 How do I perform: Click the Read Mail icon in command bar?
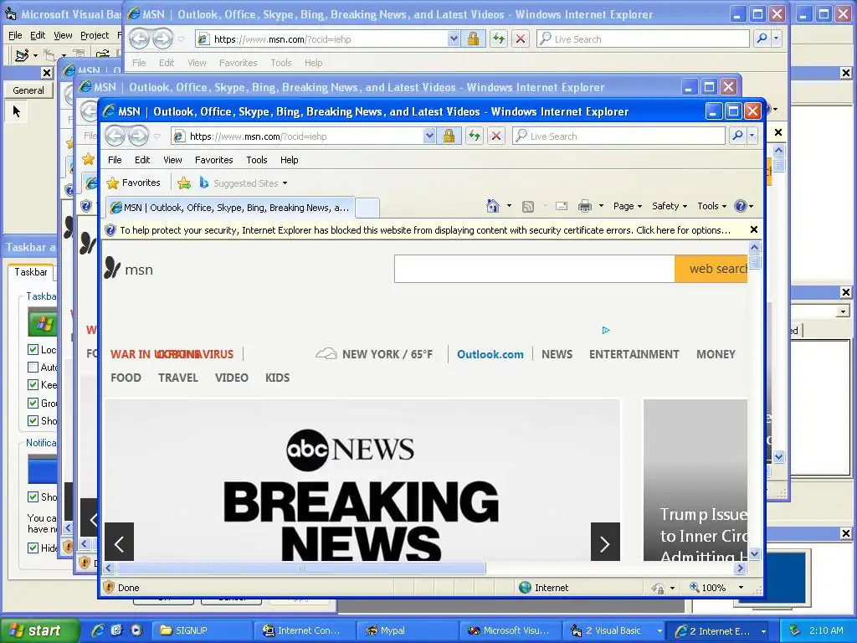pos(562,206)
